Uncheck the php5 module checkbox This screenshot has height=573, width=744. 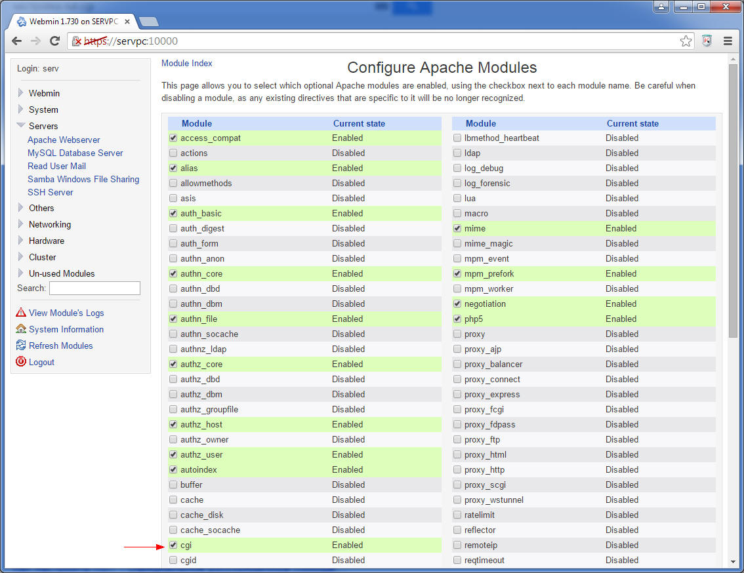[x=457, y=319]
